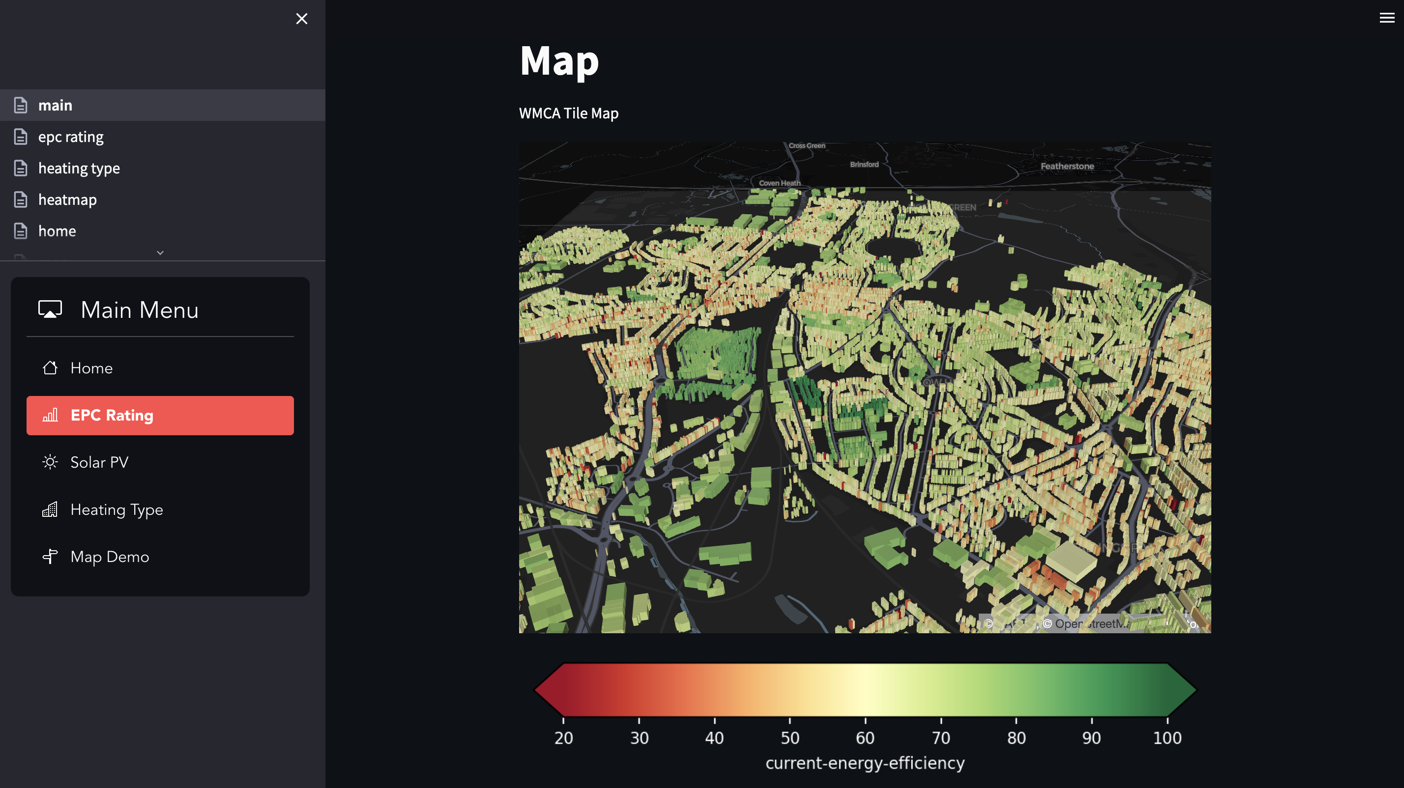Screen dimensions: 1404x788
Task: Expand the chevron below home menu item
Action: 160,253
